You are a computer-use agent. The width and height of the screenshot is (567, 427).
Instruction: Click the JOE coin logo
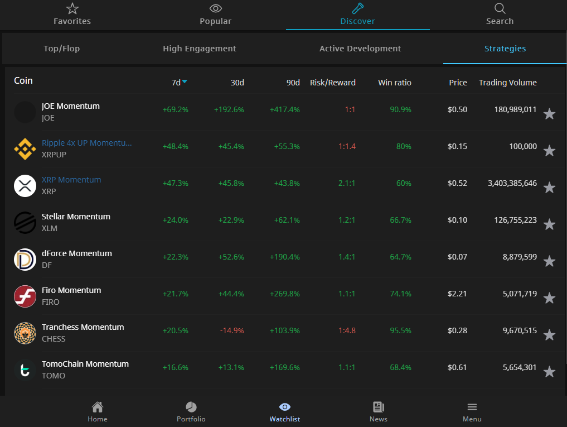tap(25, 112)
